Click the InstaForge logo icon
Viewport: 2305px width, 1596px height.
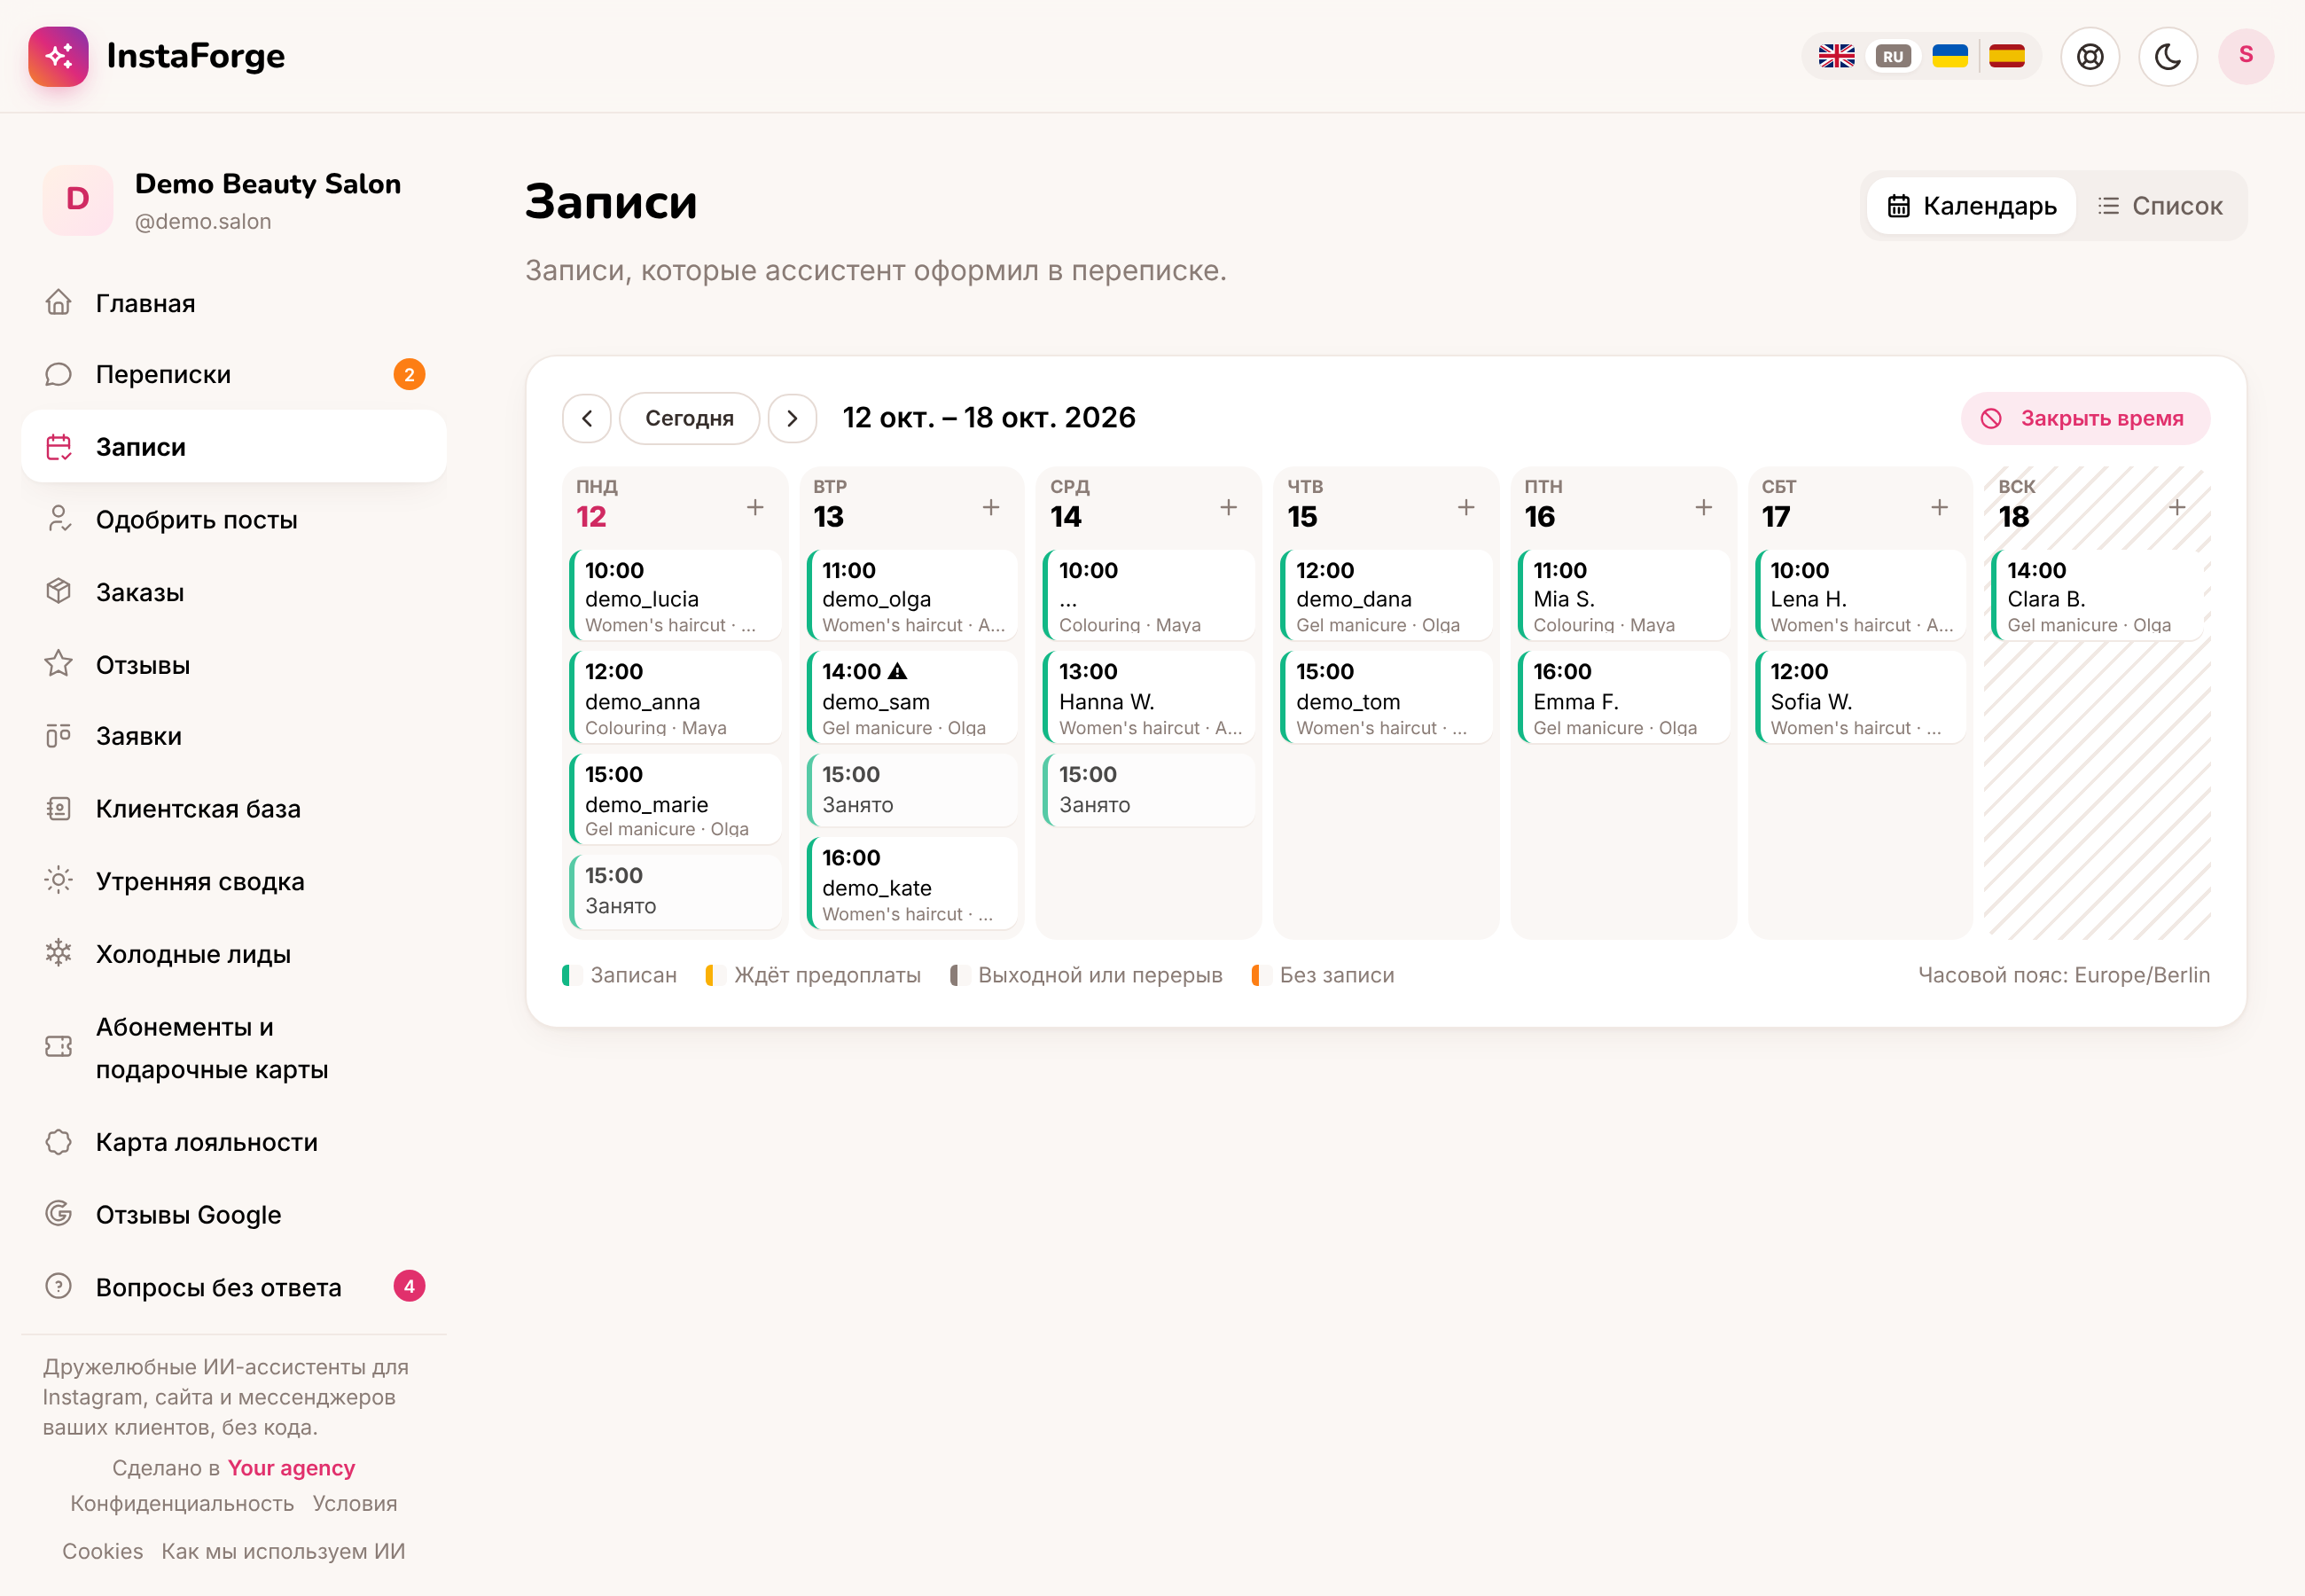tap(58, 56)
